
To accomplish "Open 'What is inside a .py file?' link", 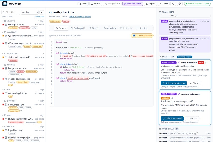I will pyautogui.click(x=80, y=17).
